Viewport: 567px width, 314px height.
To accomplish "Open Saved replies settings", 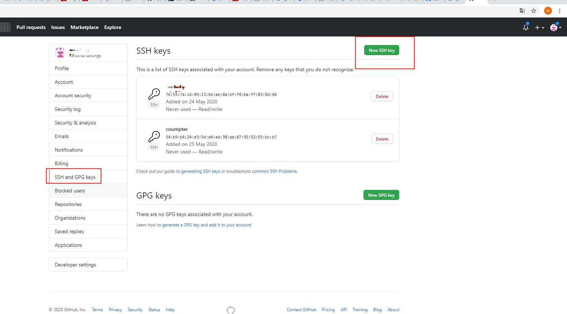I will tap(88, 231).
